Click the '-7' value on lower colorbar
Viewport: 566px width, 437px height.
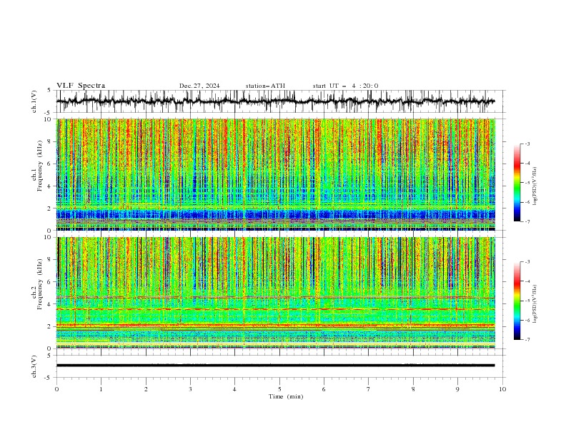pos(527,339)
